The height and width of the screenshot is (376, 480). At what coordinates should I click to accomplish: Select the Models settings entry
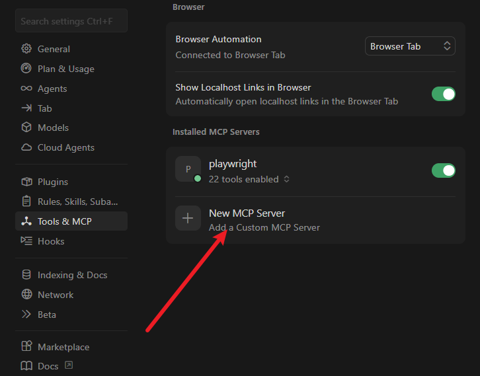coord(71,128)
